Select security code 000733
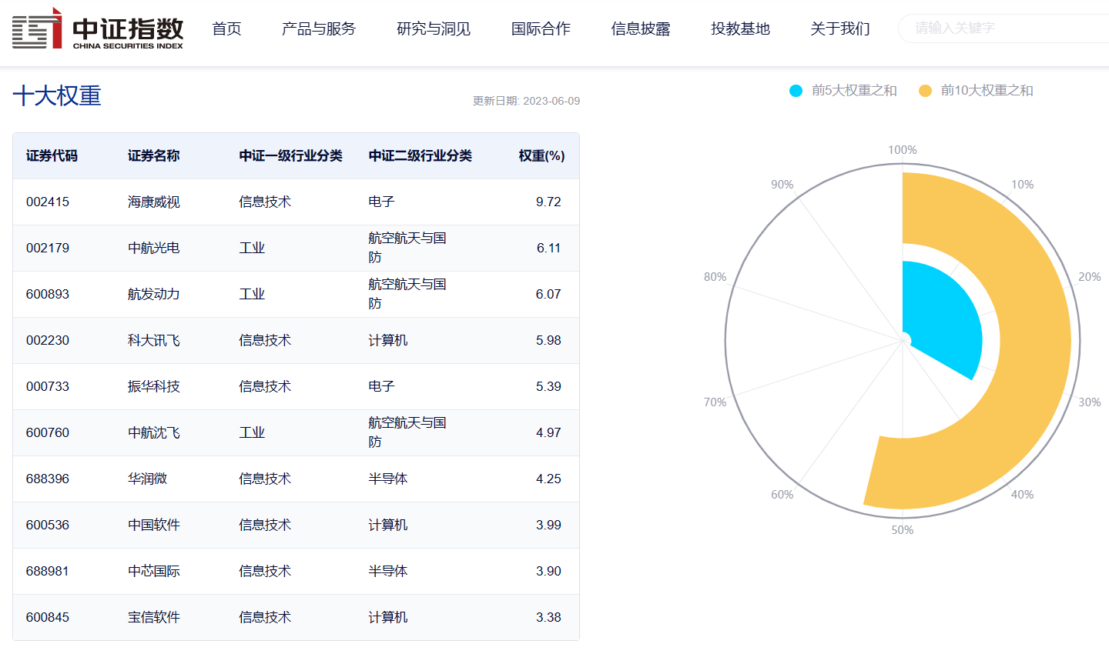Image resolution: width=1109 pixels, height=654 pixels. pos(48,386)
